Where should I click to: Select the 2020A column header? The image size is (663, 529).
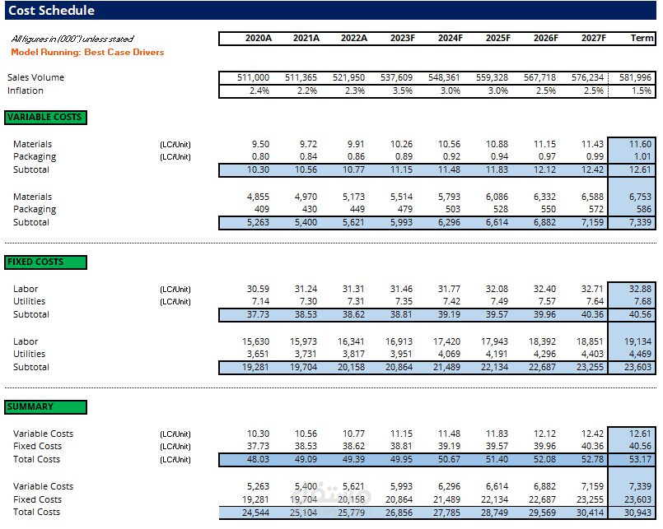click(259, 39)
